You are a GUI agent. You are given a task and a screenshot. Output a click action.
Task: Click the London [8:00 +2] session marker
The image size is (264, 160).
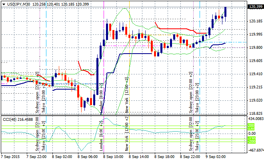tap(102, 100)
